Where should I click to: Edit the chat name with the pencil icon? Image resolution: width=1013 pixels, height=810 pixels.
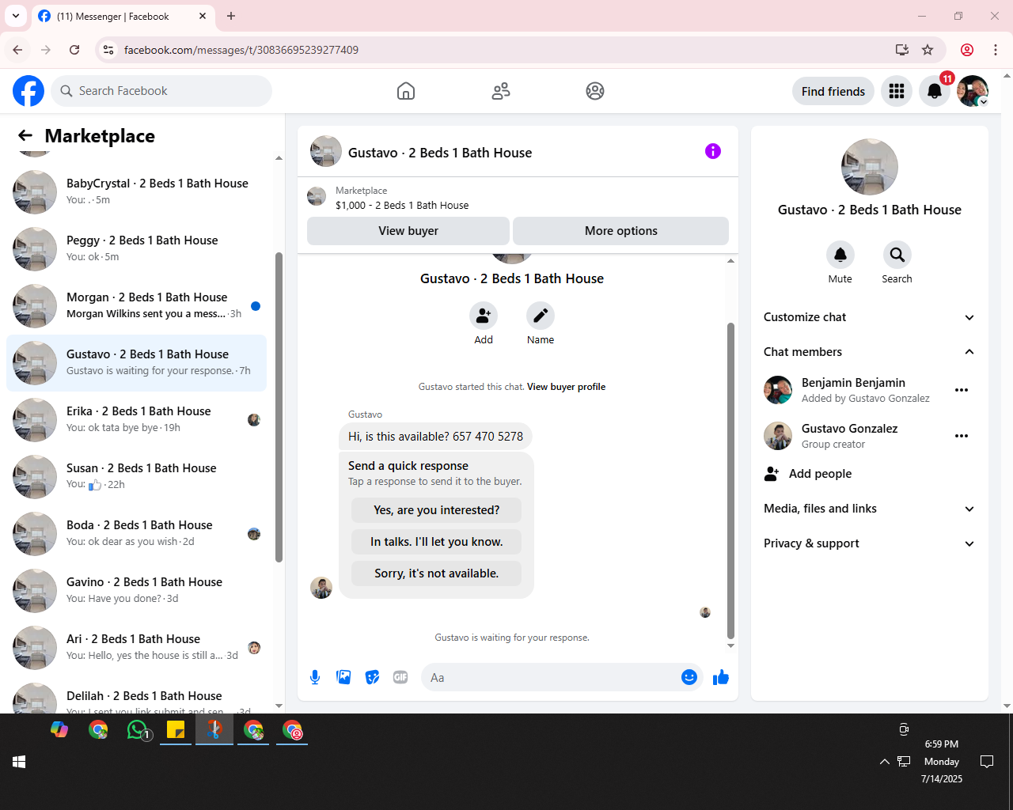pos(541,316)
